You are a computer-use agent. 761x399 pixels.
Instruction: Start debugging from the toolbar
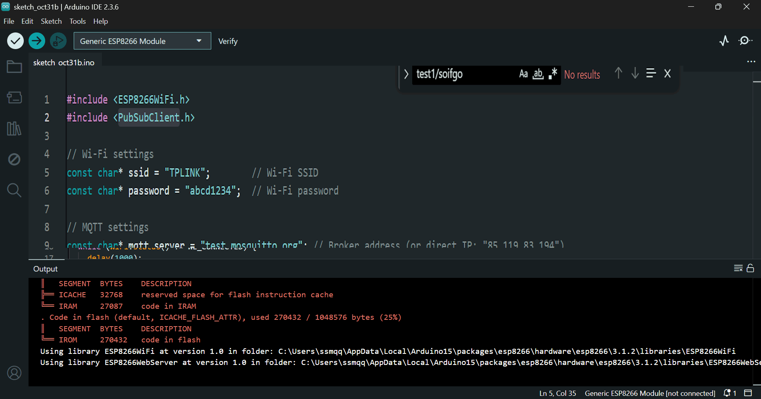point(58,40)
